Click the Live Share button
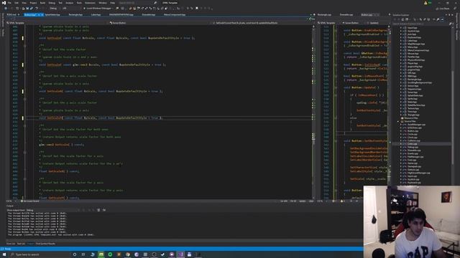 point(443,9)
